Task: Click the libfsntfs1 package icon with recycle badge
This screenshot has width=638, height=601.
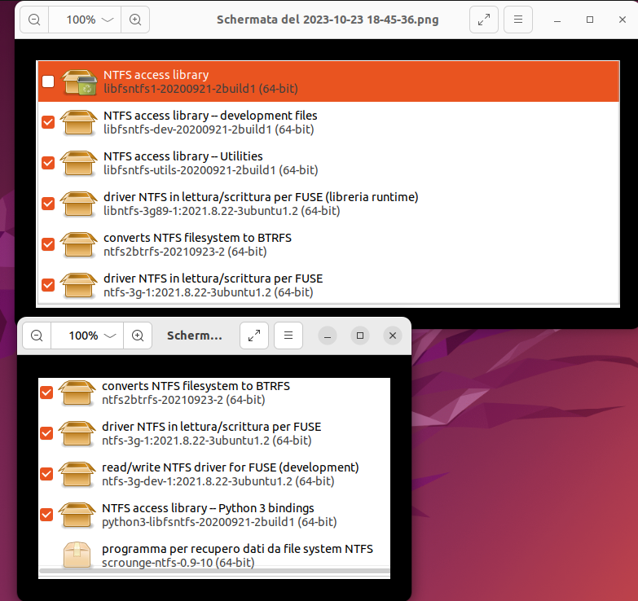Action: coord(79,81)
